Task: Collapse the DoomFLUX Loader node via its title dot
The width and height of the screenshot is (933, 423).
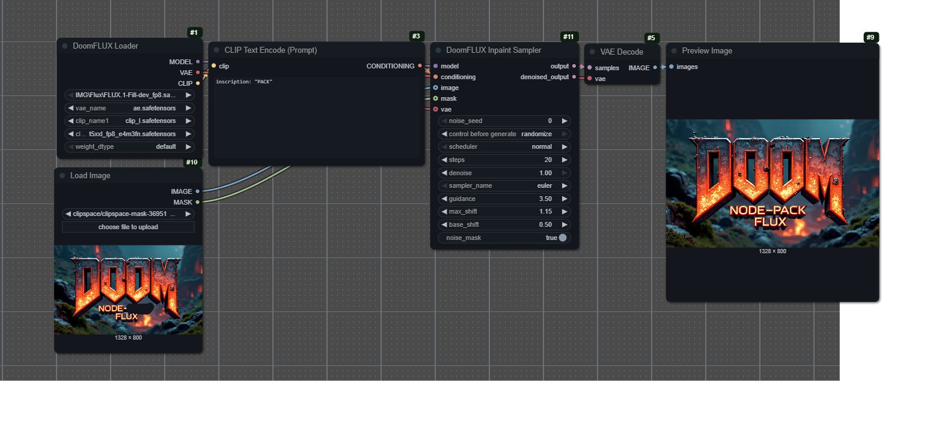Action: click(x=65, y=46)
